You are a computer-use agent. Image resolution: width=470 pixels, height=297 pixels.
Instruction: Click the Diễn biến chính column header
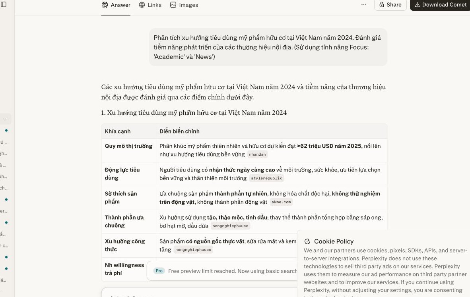coord(272,131)
